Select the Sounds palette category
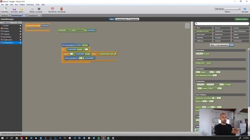Screen dimensions: 250x140 click(241, 38)
